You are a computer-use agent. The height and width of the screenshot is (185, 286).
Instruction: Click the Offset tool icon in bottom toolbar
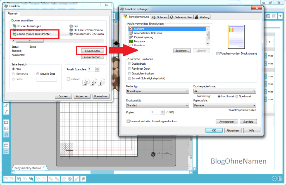click(x=70, y=179)
